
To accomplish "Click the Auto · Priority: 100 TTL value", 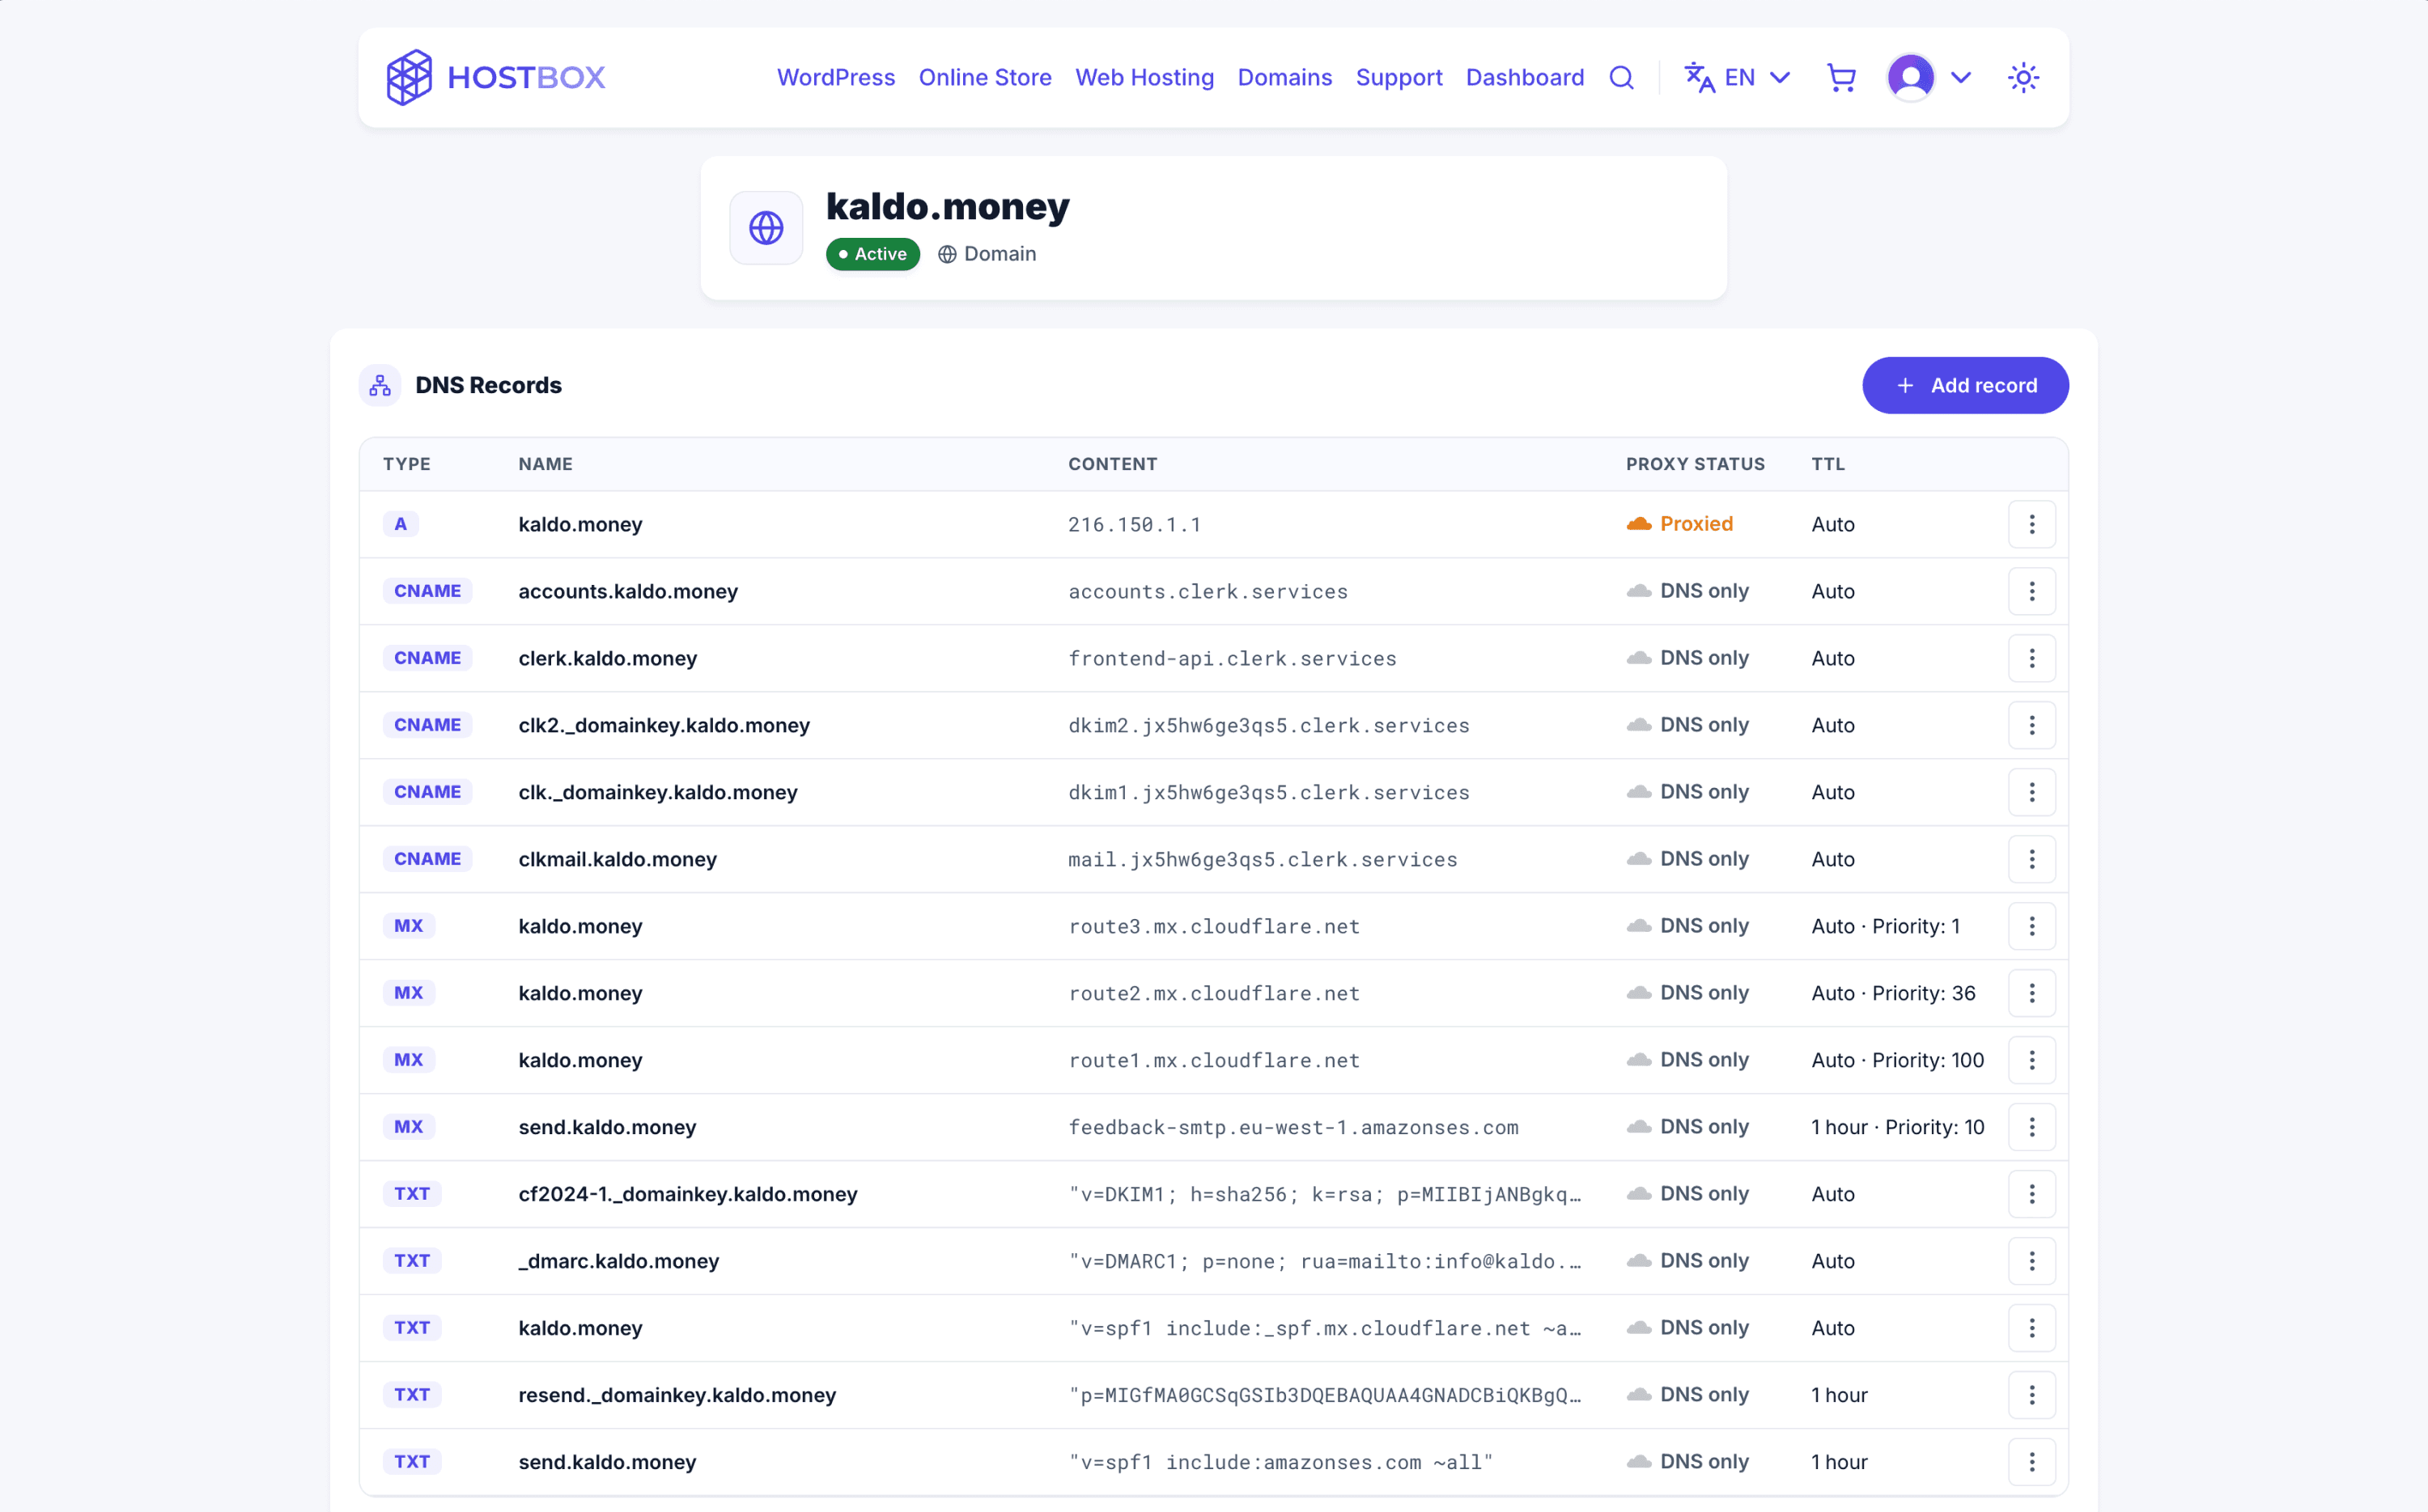I will [1897, 1060].
